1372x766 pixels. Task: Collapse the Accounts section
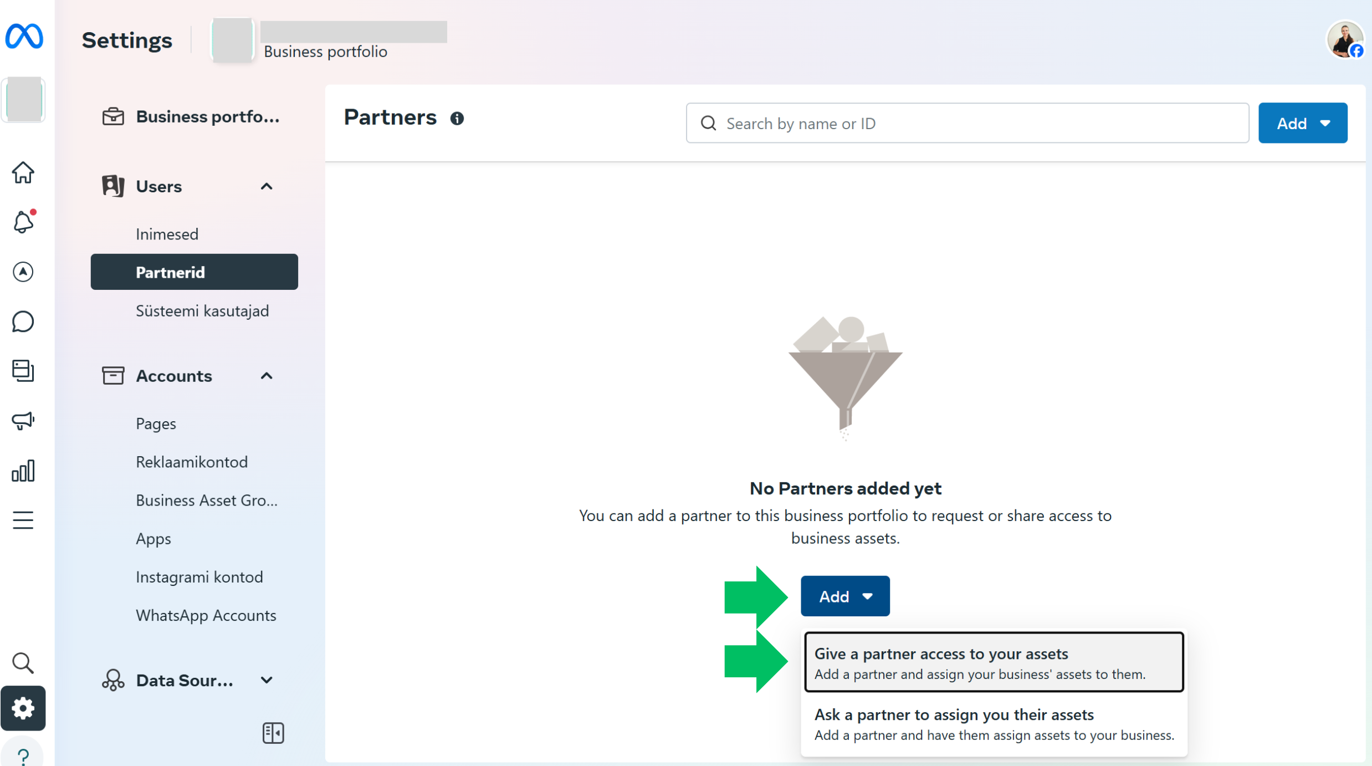click(267, 376)
